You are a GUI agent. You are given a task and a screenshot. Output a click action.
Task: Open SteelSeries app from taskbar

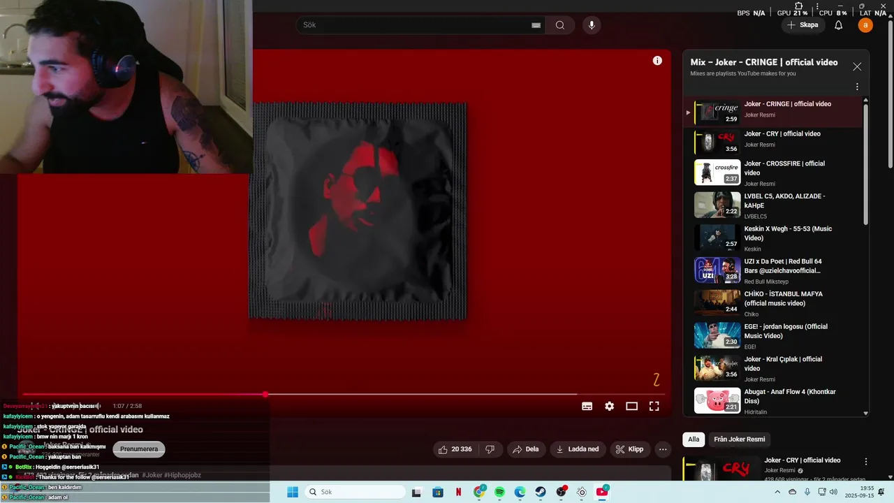[x=582, y=492]
